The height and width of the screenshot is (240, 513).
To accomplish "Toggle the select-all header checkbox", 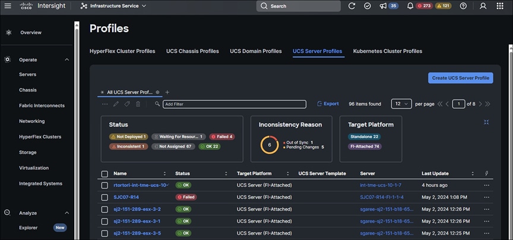I will (104, 174).
